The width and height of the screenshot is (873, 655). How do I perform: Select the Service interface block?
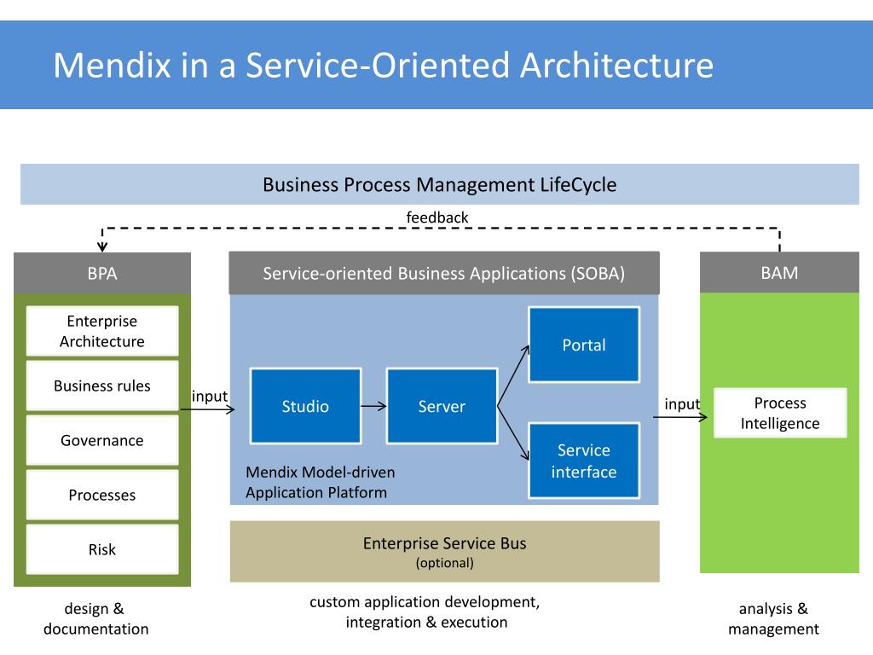click(583, 461)
